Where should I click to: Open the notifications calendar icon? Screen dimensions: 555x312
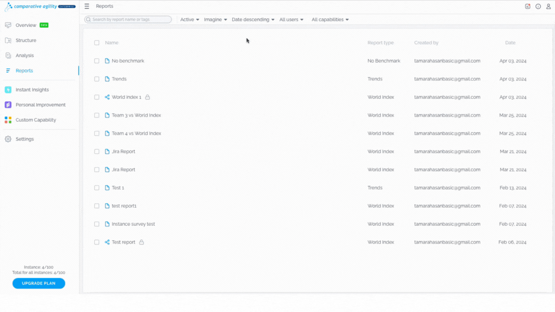(x=528, y=6)
